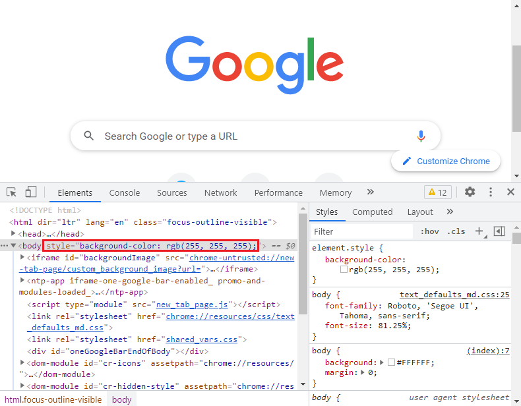Open the element.style rgb color swatch
The width and height of the screenshot is (521, 406).
(x=344, y=269)
